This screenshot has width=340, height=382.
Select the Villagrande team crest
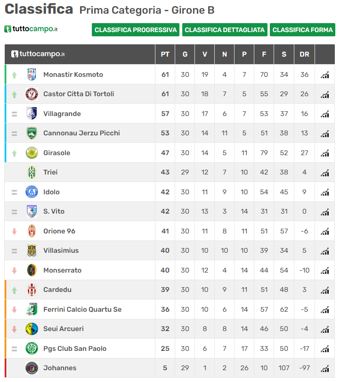click(32, 114)
